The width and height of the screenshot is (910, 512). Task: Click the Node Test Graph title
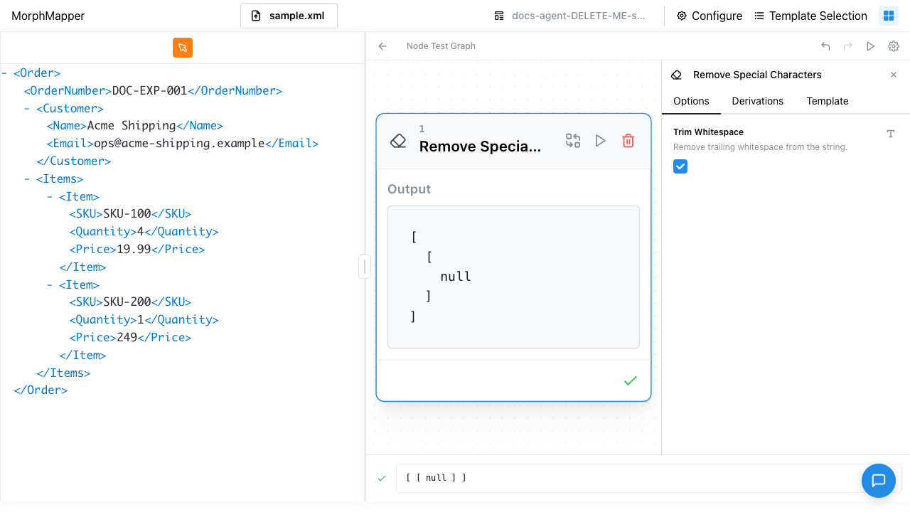(x=441, y=46)
